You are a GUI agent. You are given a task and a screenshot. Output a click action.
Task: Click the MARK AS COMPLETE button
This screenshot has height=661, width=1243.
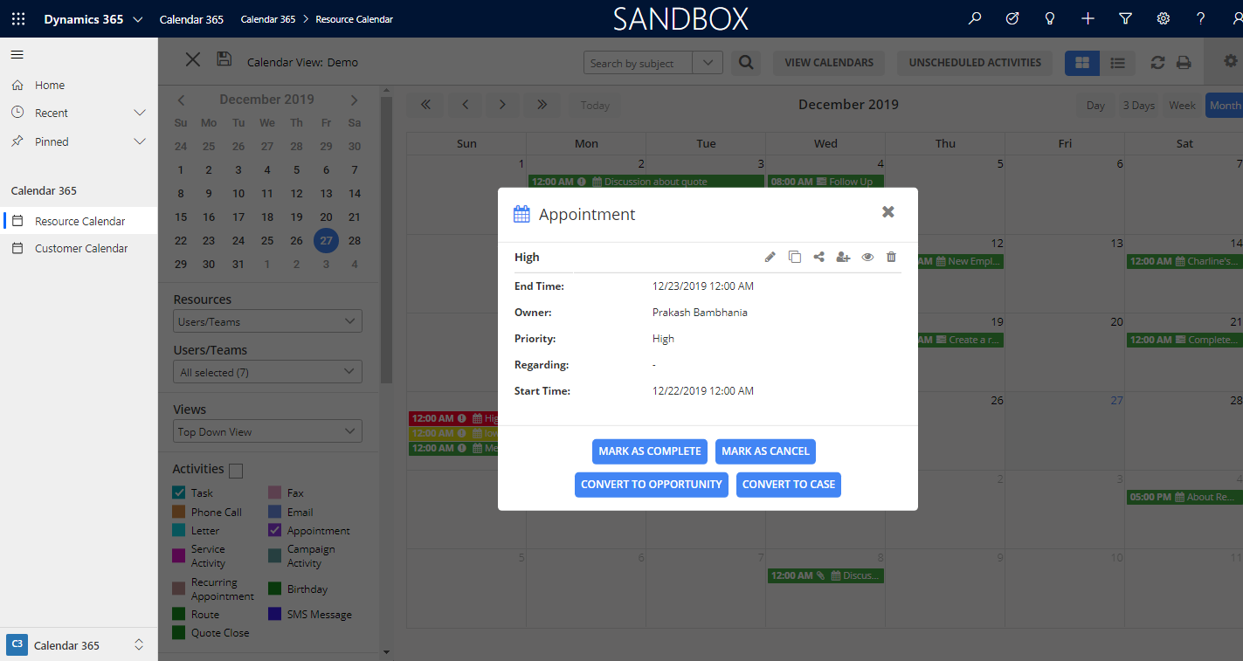[649, 451]
